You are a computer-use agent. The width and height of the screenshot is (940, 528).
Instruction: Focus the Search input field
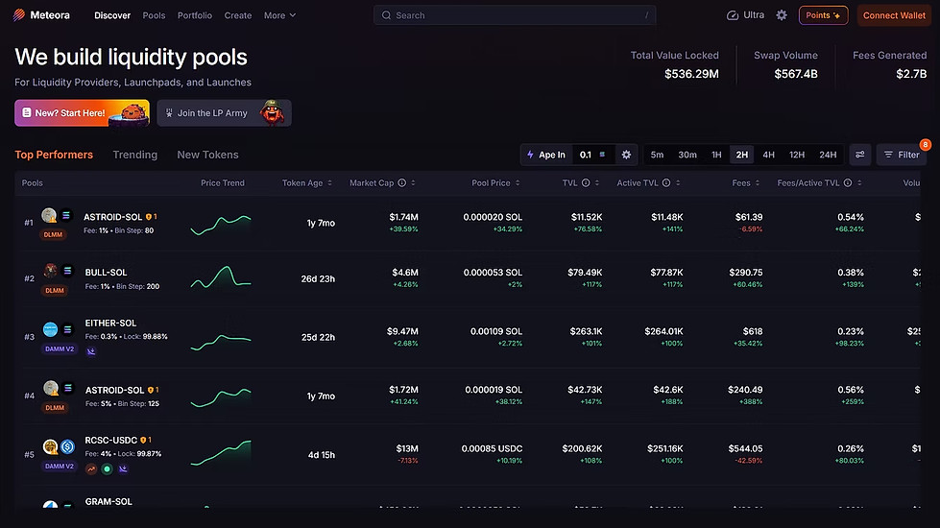click(x=515, y=15)
